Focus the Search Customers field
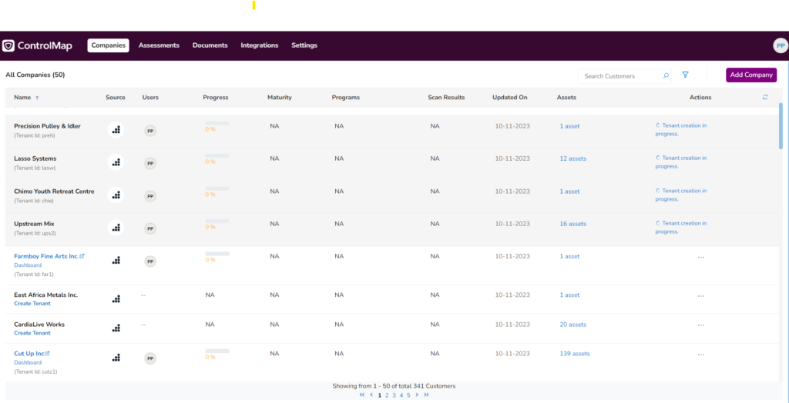 [x=624, y=76]
